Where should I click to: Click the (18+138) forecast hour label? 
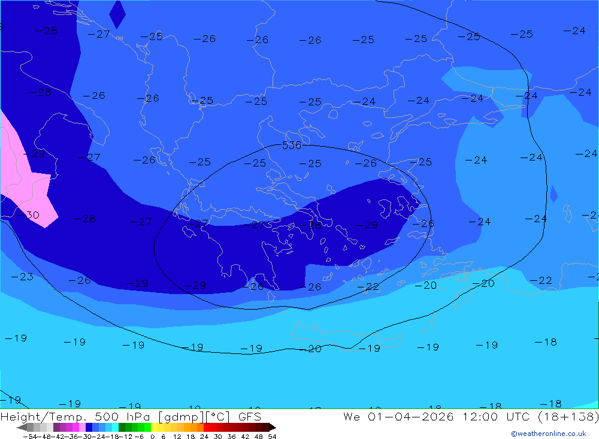click(568, 416)
